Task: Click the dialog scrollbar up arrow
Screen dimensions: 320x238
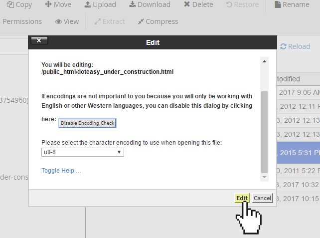Action: tap(264, 61)
